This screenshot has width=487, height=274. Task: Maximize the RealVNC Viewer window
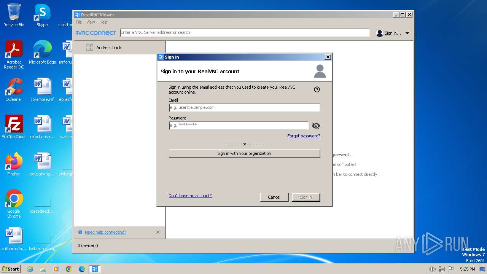pyautogui.click(x=403, y=15)
